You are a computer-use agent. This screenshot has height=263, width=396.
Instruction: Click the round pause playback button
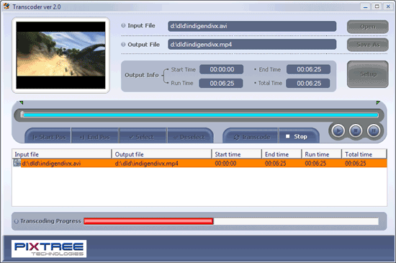pyautogui.click(x=374, y=130)
